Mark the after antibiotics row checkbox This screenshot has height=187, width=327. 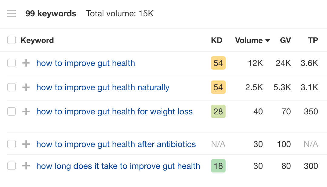(12, 144)
